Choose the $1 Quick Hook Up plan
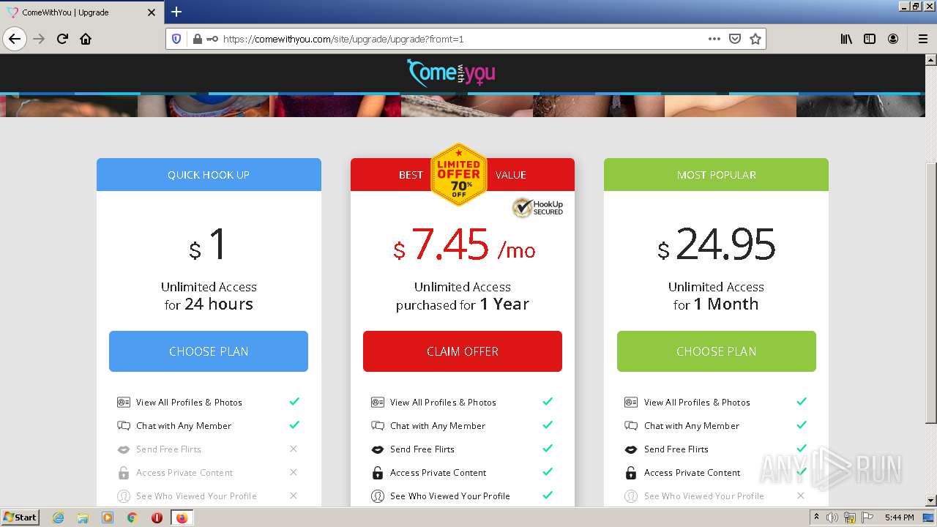Screen dimensions: 937x527 coord(209,351)
